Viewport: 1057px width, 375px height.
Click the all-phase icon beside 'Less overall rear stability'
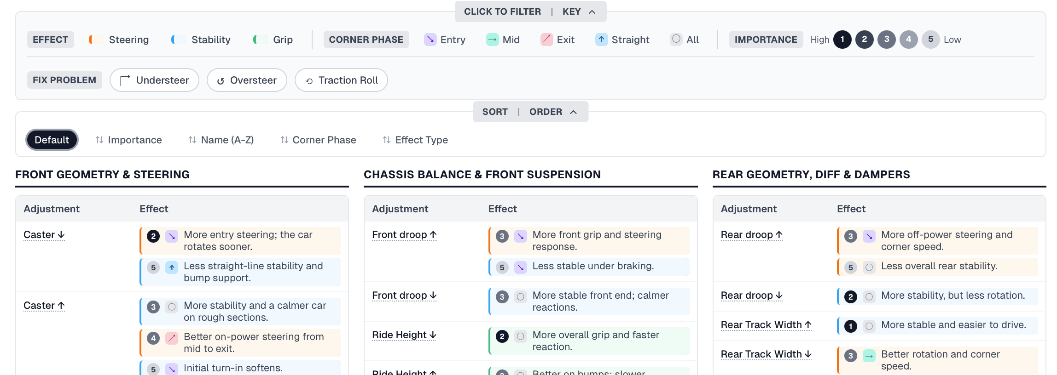(869, 267)
